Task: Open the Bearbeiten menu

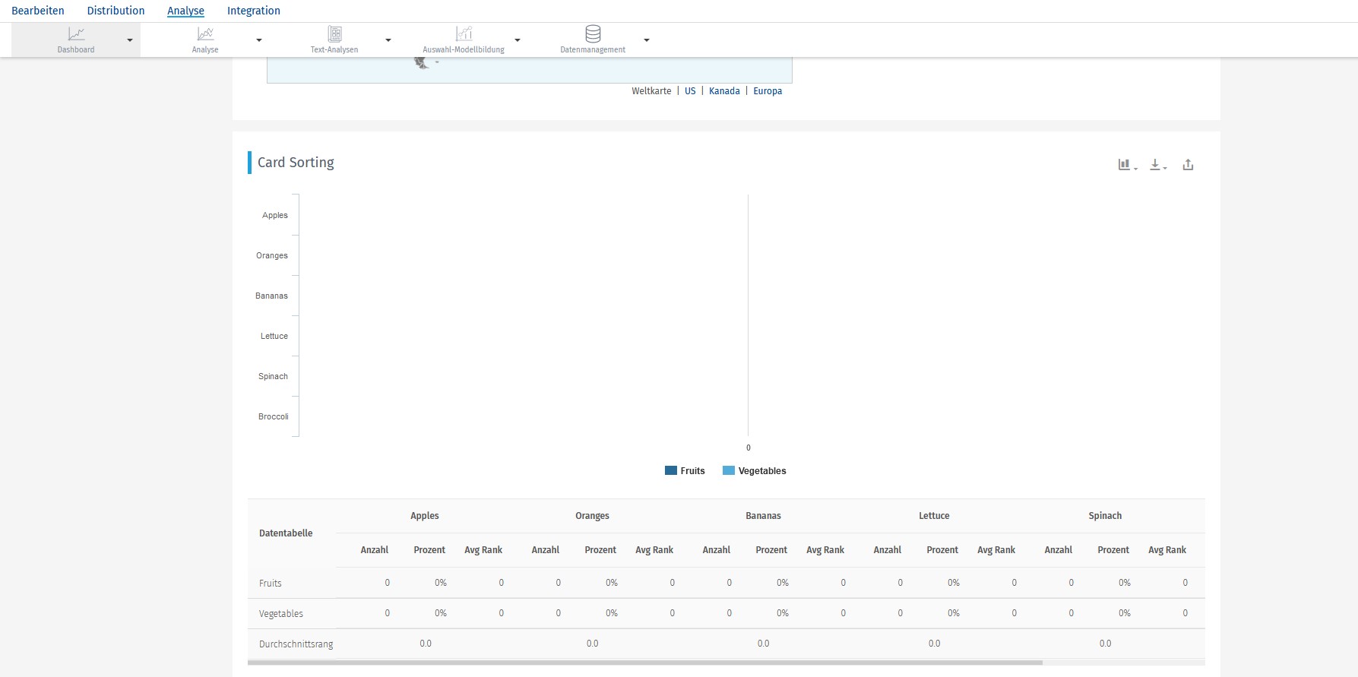Action: [x=38, y=11]
